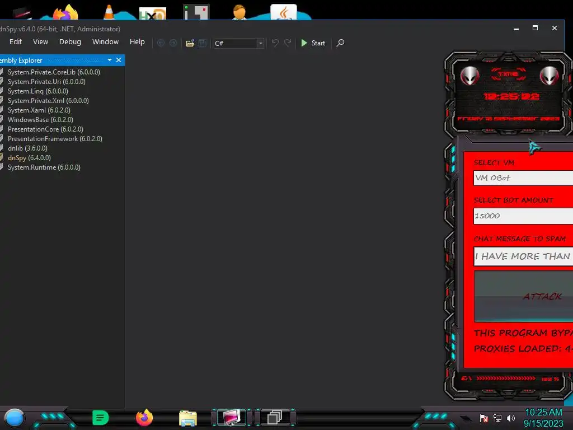Select dnSpy (6.4.0.0) assembly
The height and width of the screenshot is (430, 573).
[29, 157]
